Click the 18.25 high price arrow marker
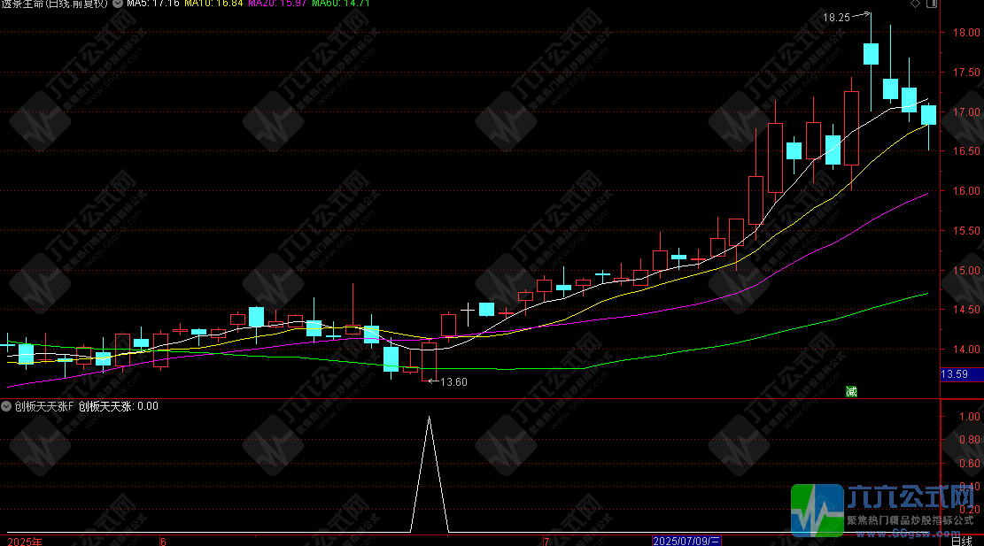Image resolution: width=984 pixels, height=546 pixels. click(847, 17)
